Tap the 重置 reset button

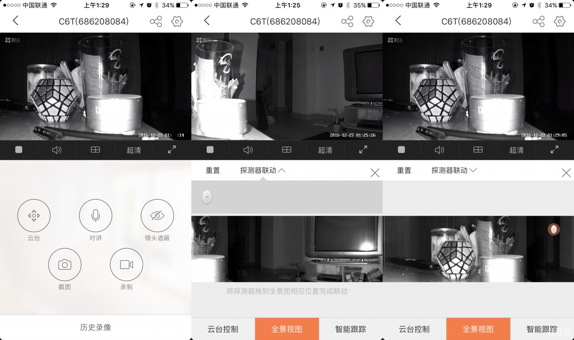[212, 171]
